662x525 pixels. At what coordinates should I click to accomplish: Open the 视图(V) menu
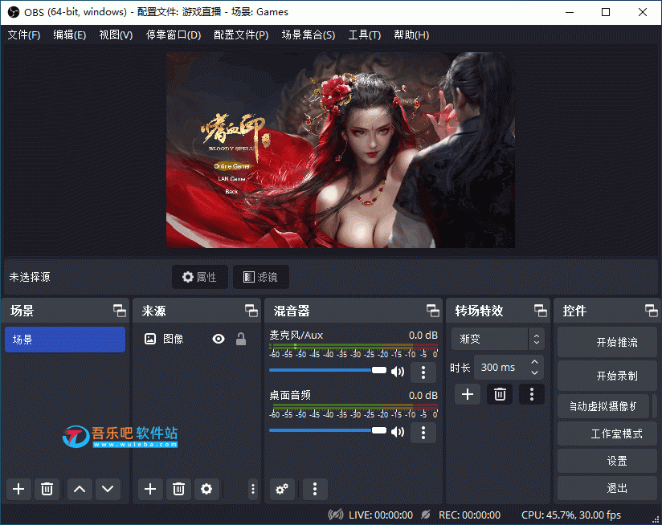(x=116, y=35)
